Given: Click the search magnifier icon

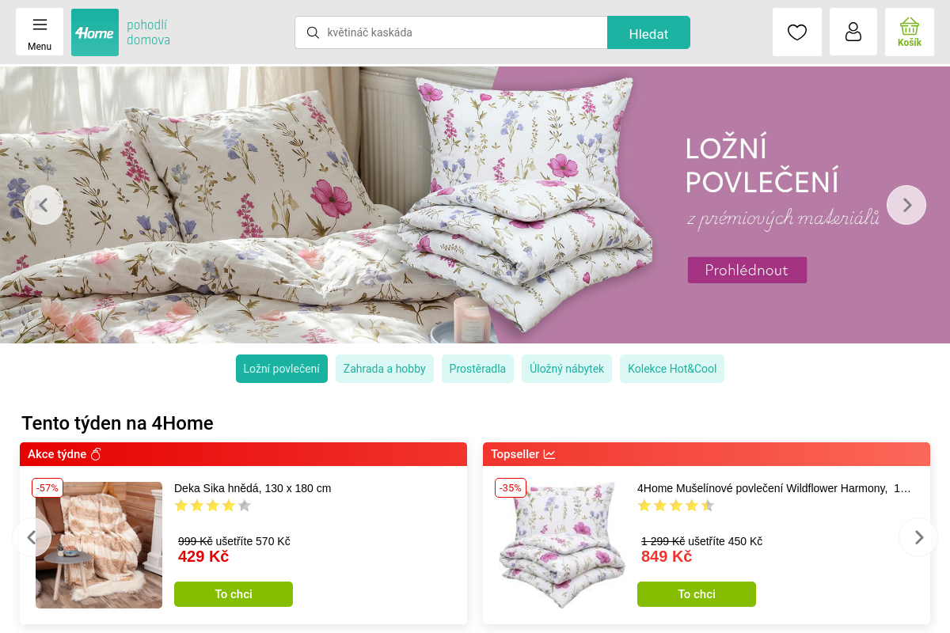Looking at the screenshot, I should (313, 32).
